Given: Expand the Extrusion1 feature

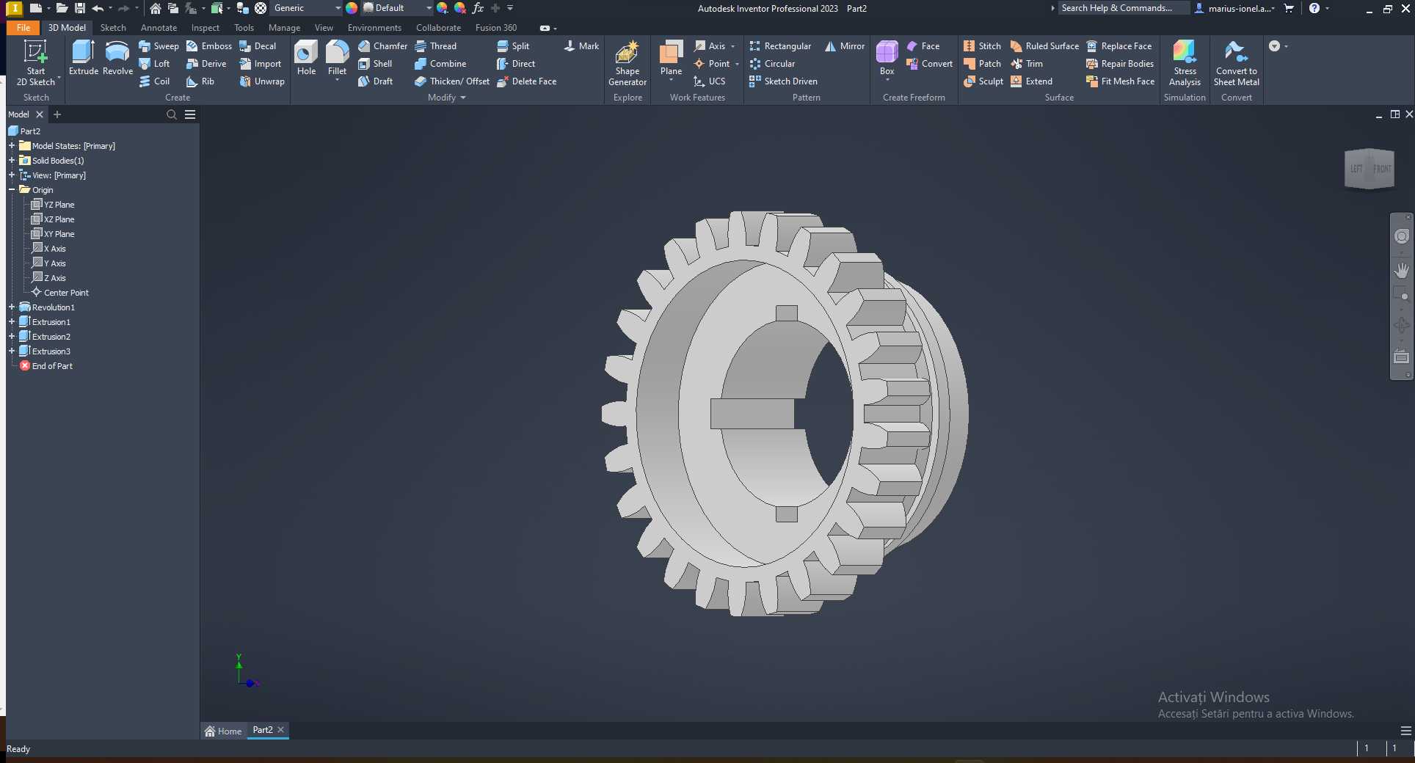Looking at the screenshot, I should pos(12,322).
